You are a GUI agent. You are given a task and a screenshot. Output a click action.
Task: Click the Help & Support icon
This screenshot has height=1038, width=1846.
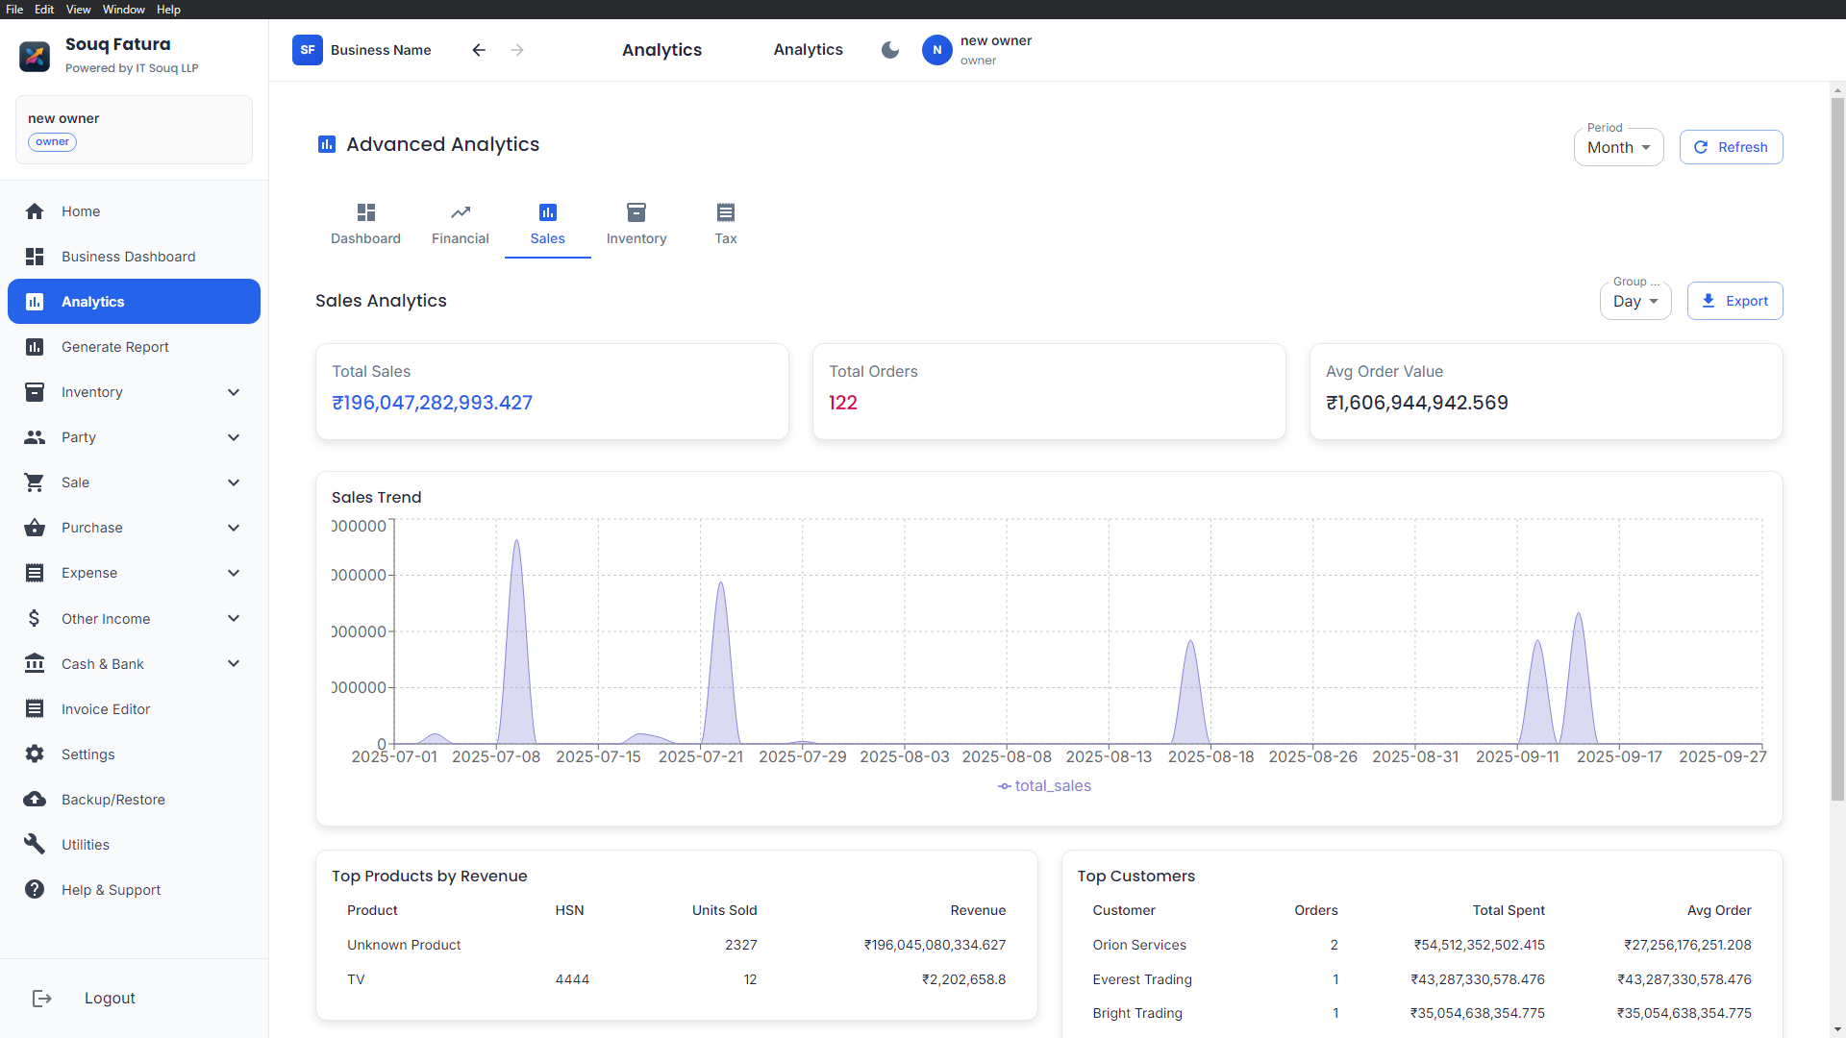pos(35,889)
